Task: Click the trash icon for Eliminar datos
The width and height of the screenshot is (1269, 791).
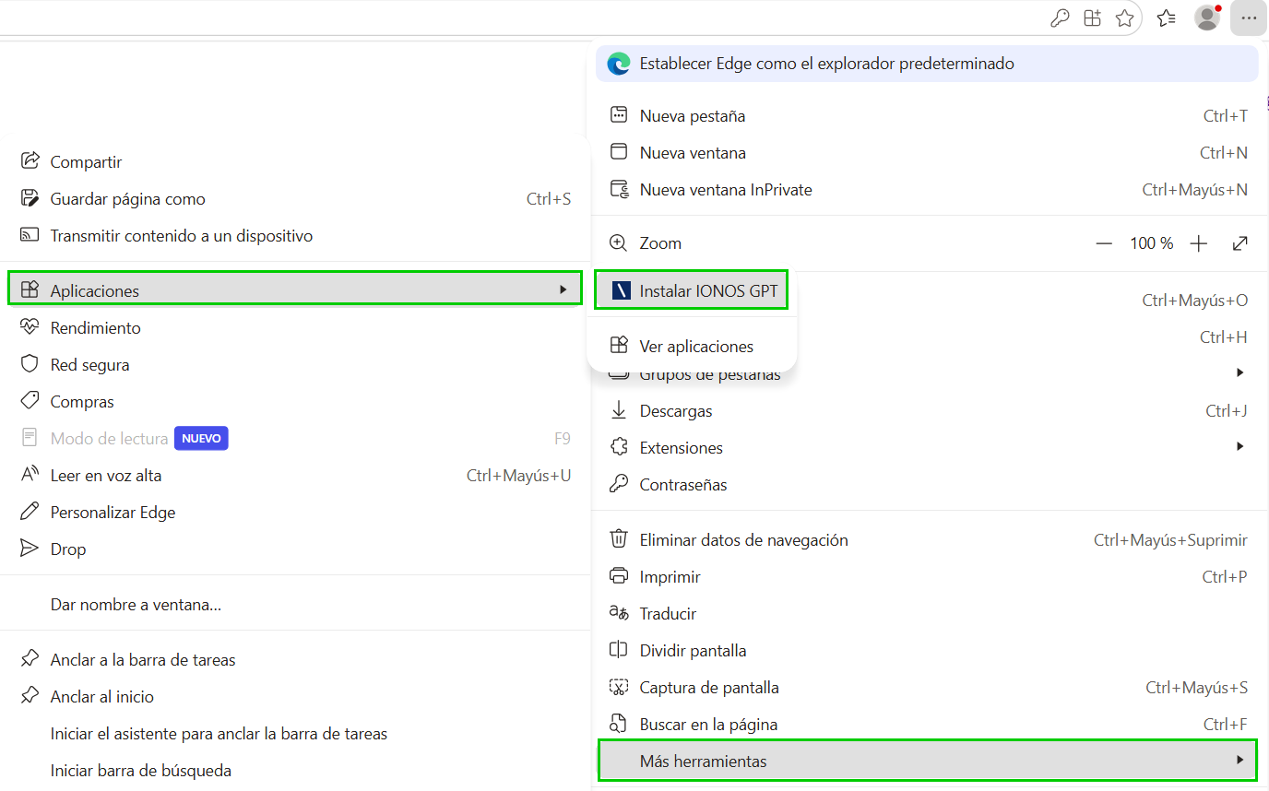Action: click(619, 539)
